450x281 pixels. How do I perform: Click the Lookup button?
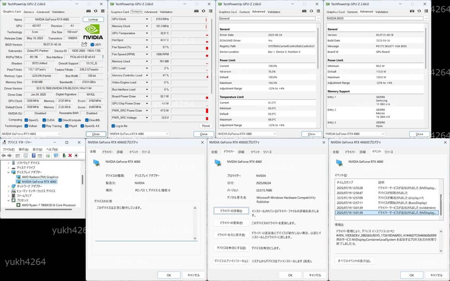93,19
